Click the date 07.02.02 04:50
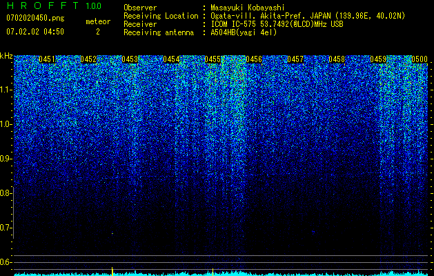The width and height of the screenshot is (434, 276). (35, 32)
